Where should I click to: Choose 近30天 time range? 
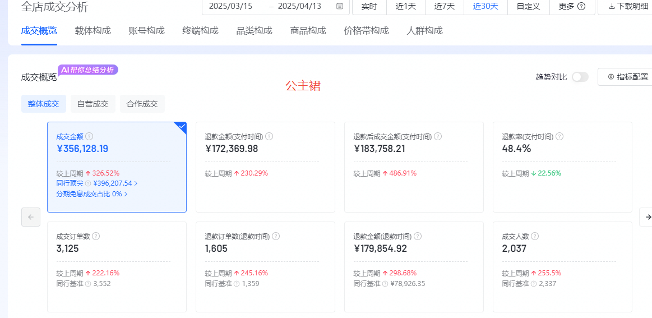coord(485,6)
